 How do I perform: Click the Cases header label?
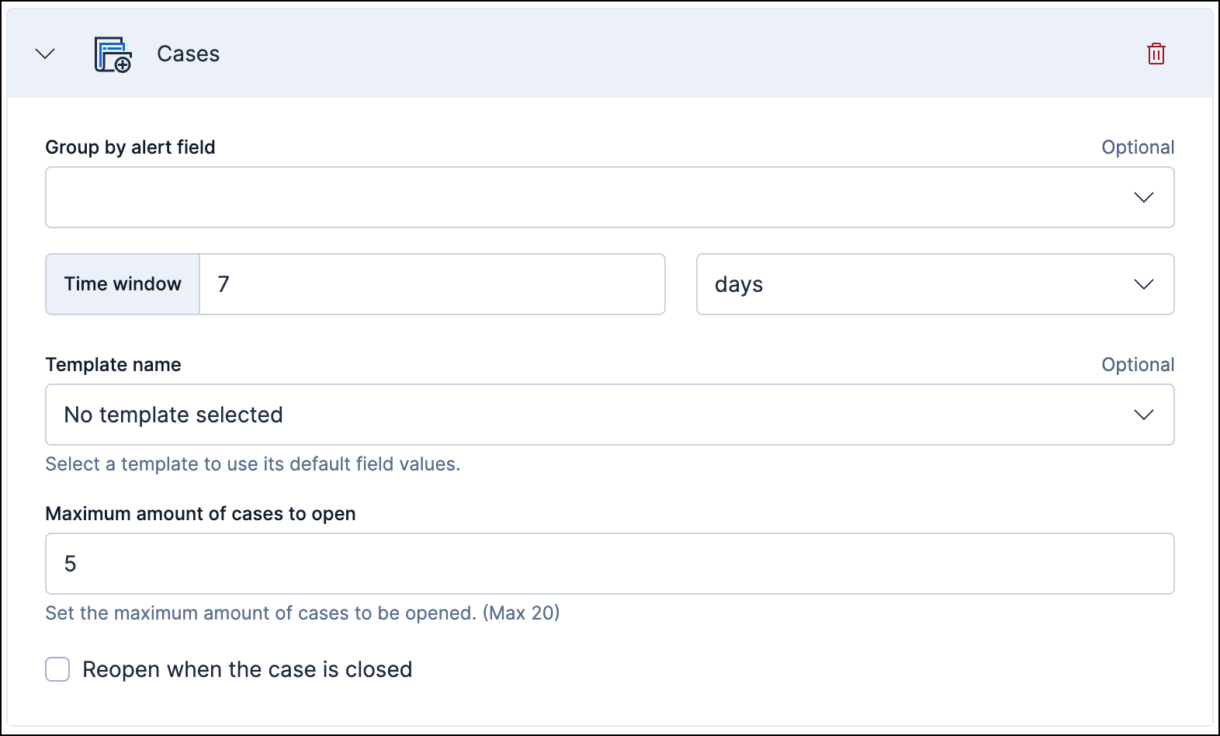coord(188,54)
